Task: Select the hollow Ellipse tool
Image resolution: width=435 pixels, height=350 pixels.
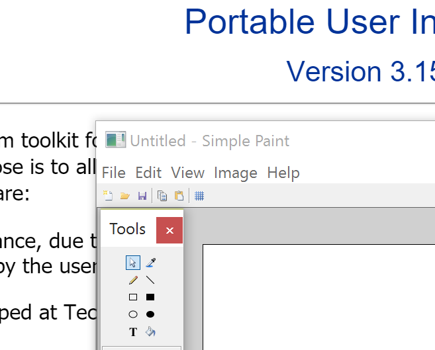Action: point(133,314)
